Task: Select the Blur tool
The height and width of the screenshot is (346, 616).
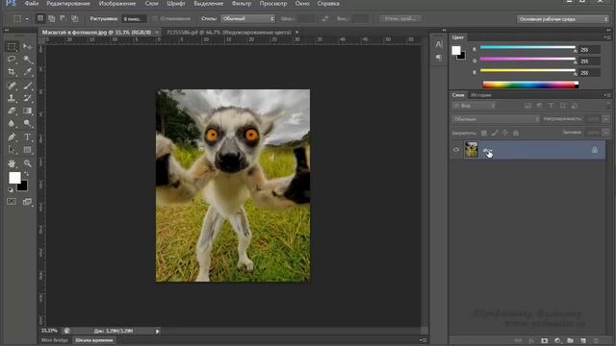Action: coord(12,123)
